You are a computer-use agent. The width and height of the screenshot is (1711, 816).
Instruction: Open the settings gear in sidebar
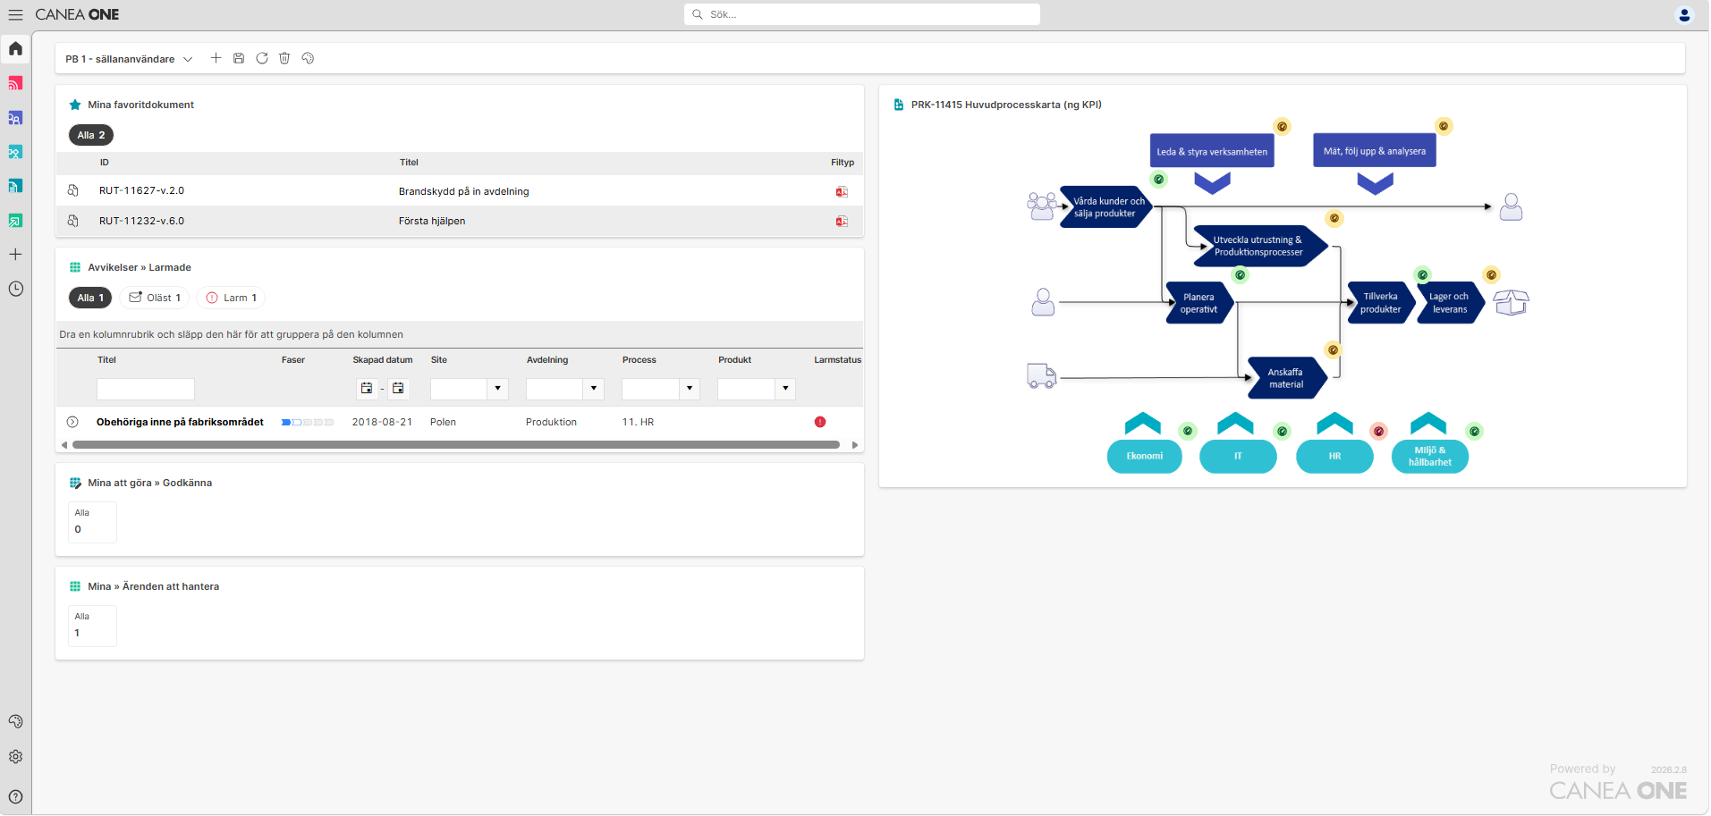(x=15, y=756)
